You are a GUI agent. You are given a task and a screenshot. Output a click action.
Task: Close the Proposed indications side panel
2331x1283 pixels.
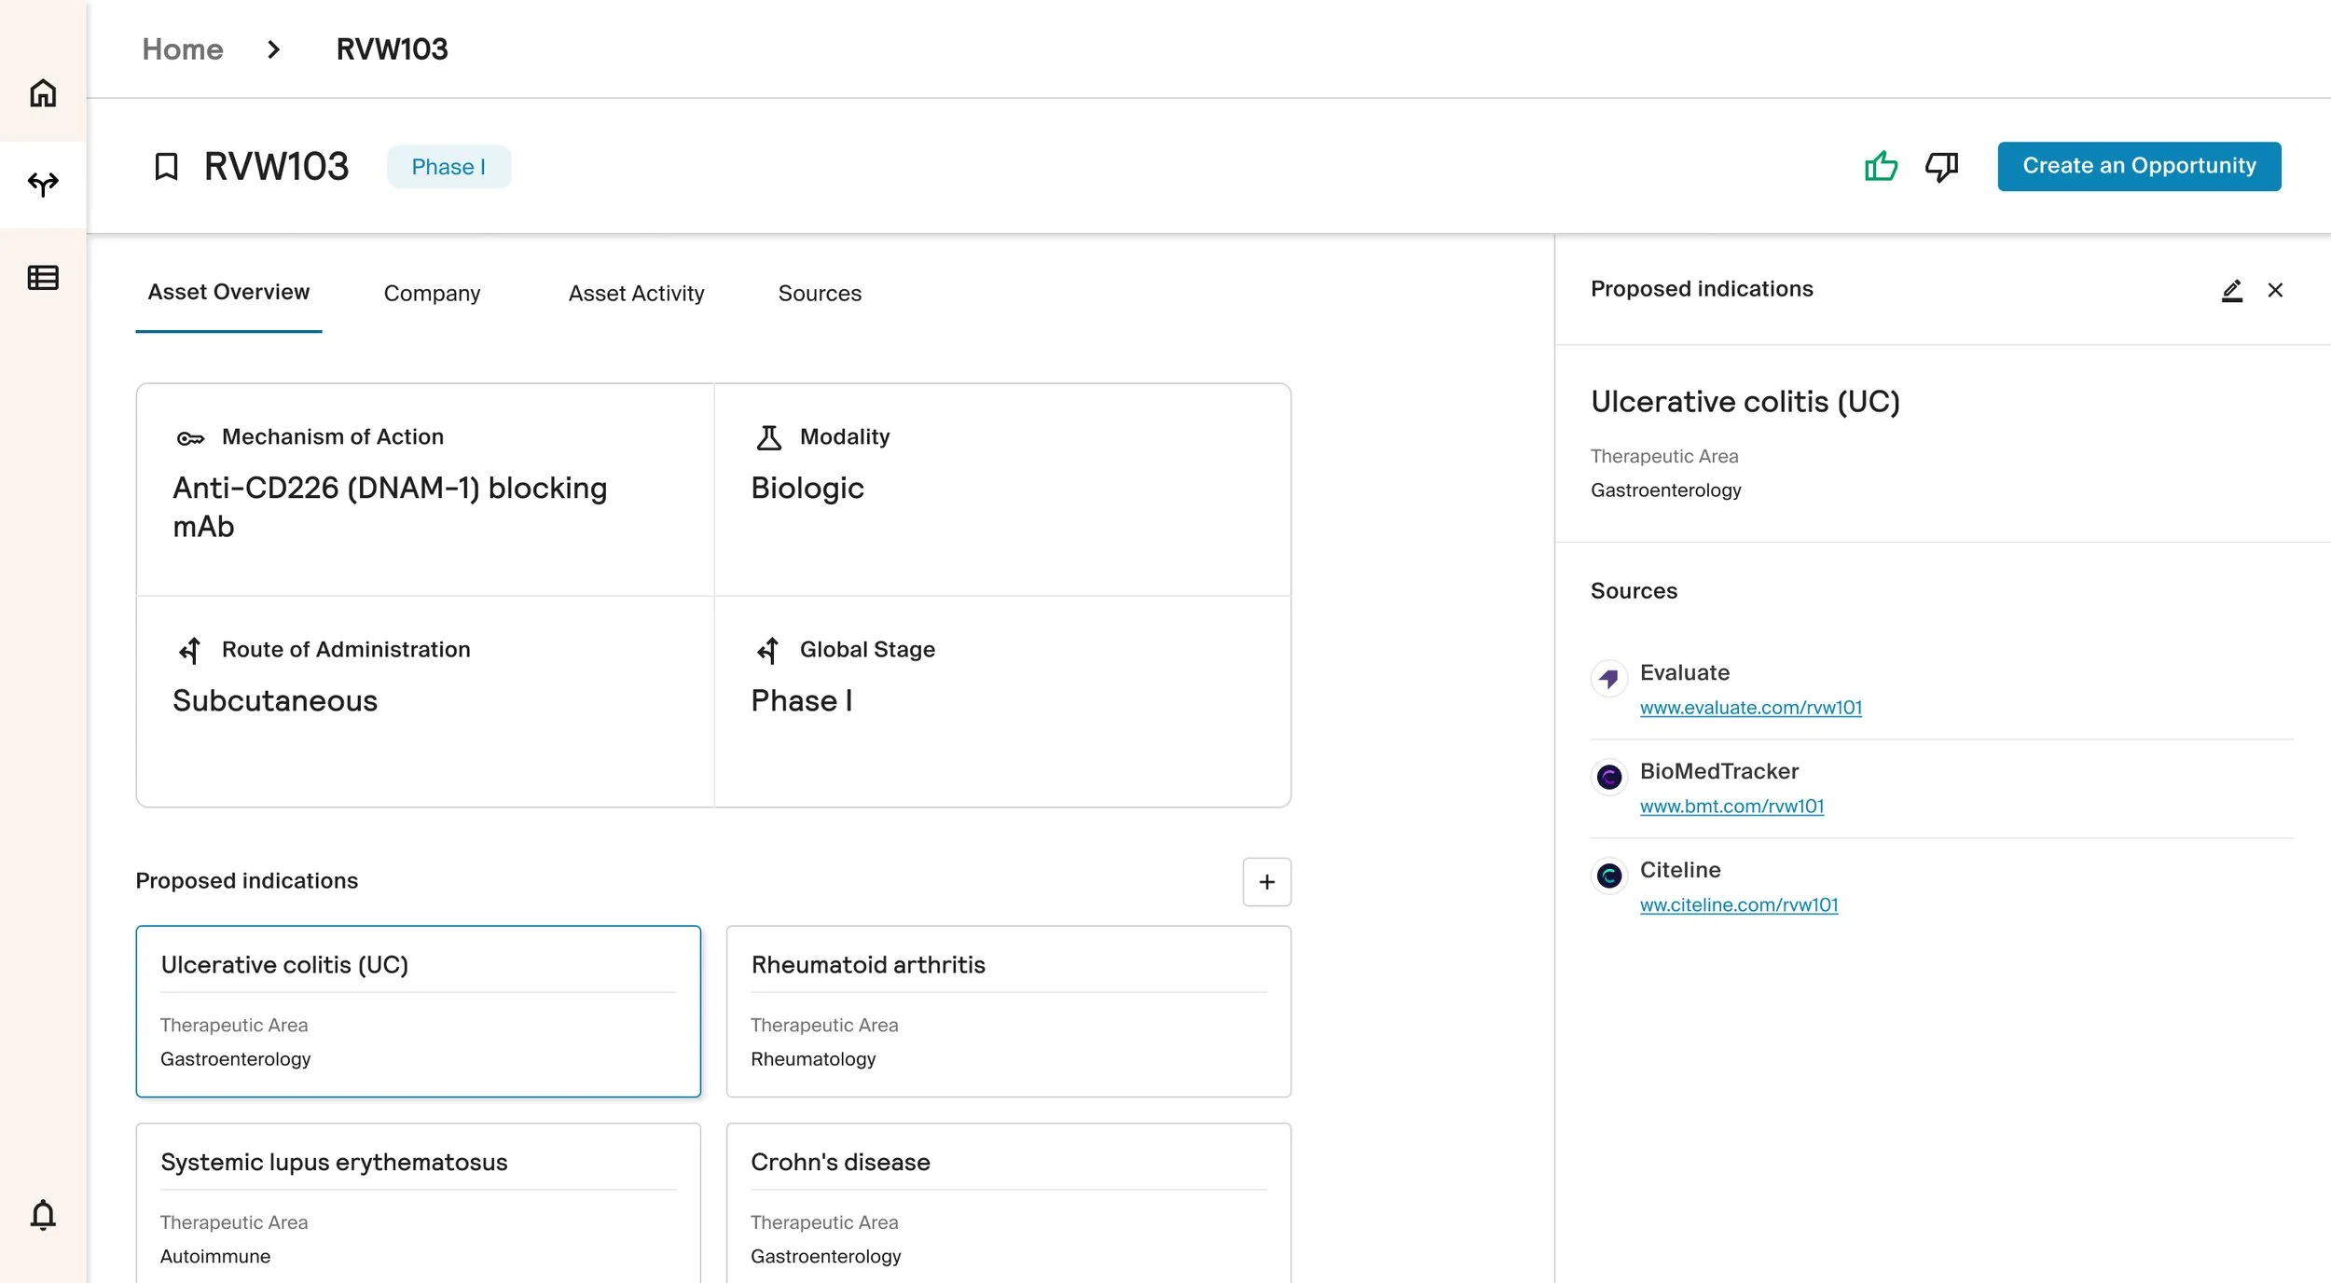tap(2275, 290)
